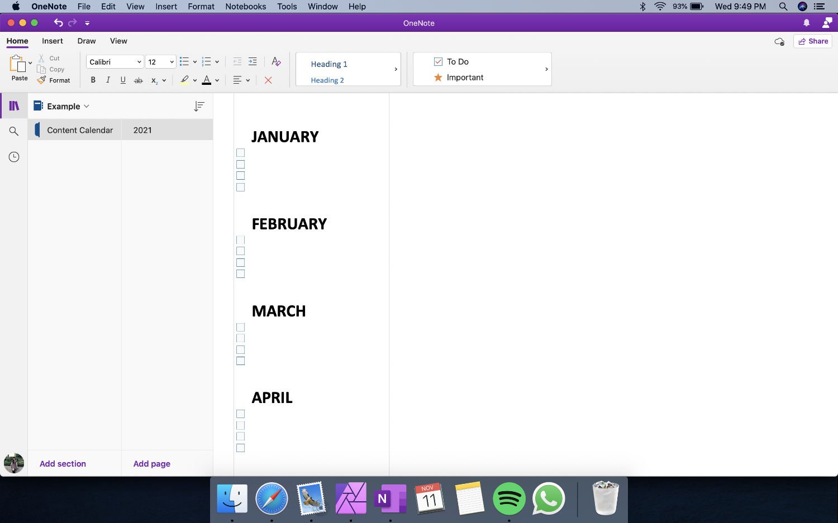Apply the Heading 1 style

click(329, 64)
